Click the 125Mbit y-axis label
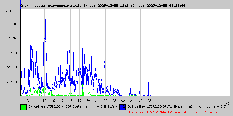The image size is (233, 116). pos(13,24)
